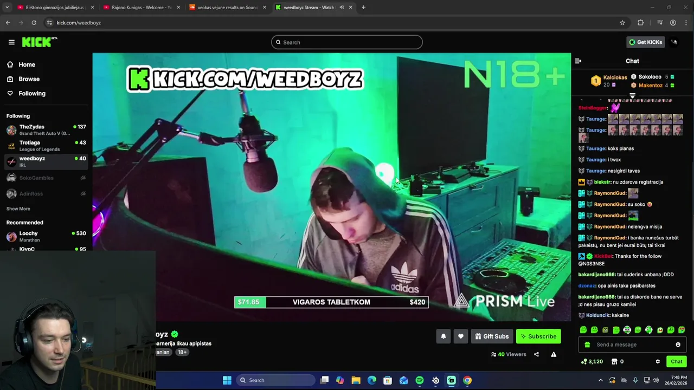
Task: Bookmark this page with star icon
Action: (622, 23)
